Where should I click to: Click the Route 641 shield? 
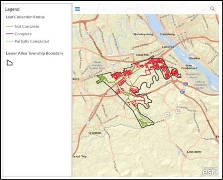click(x=113, y=65)
